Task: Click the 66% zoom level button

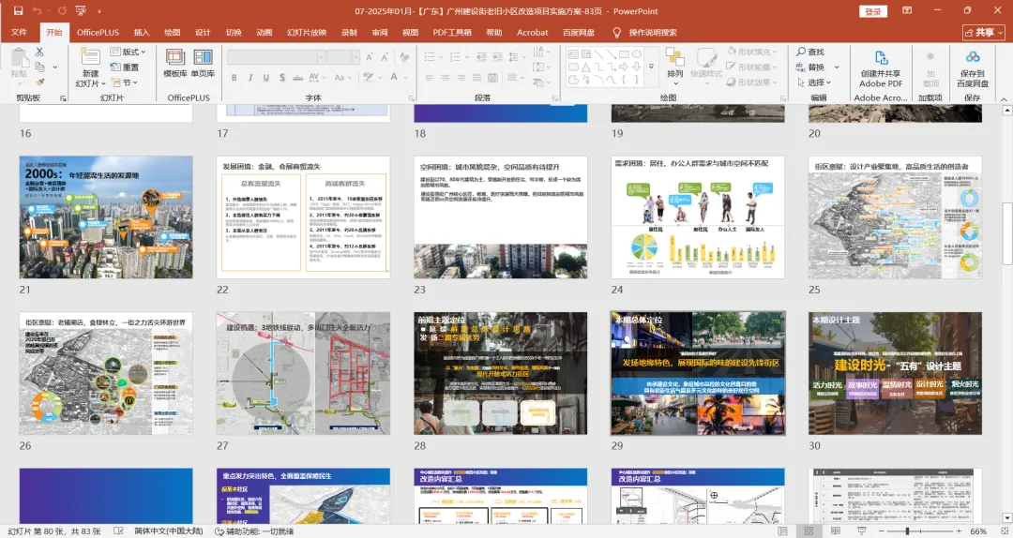Action: [x=978, y=531]
